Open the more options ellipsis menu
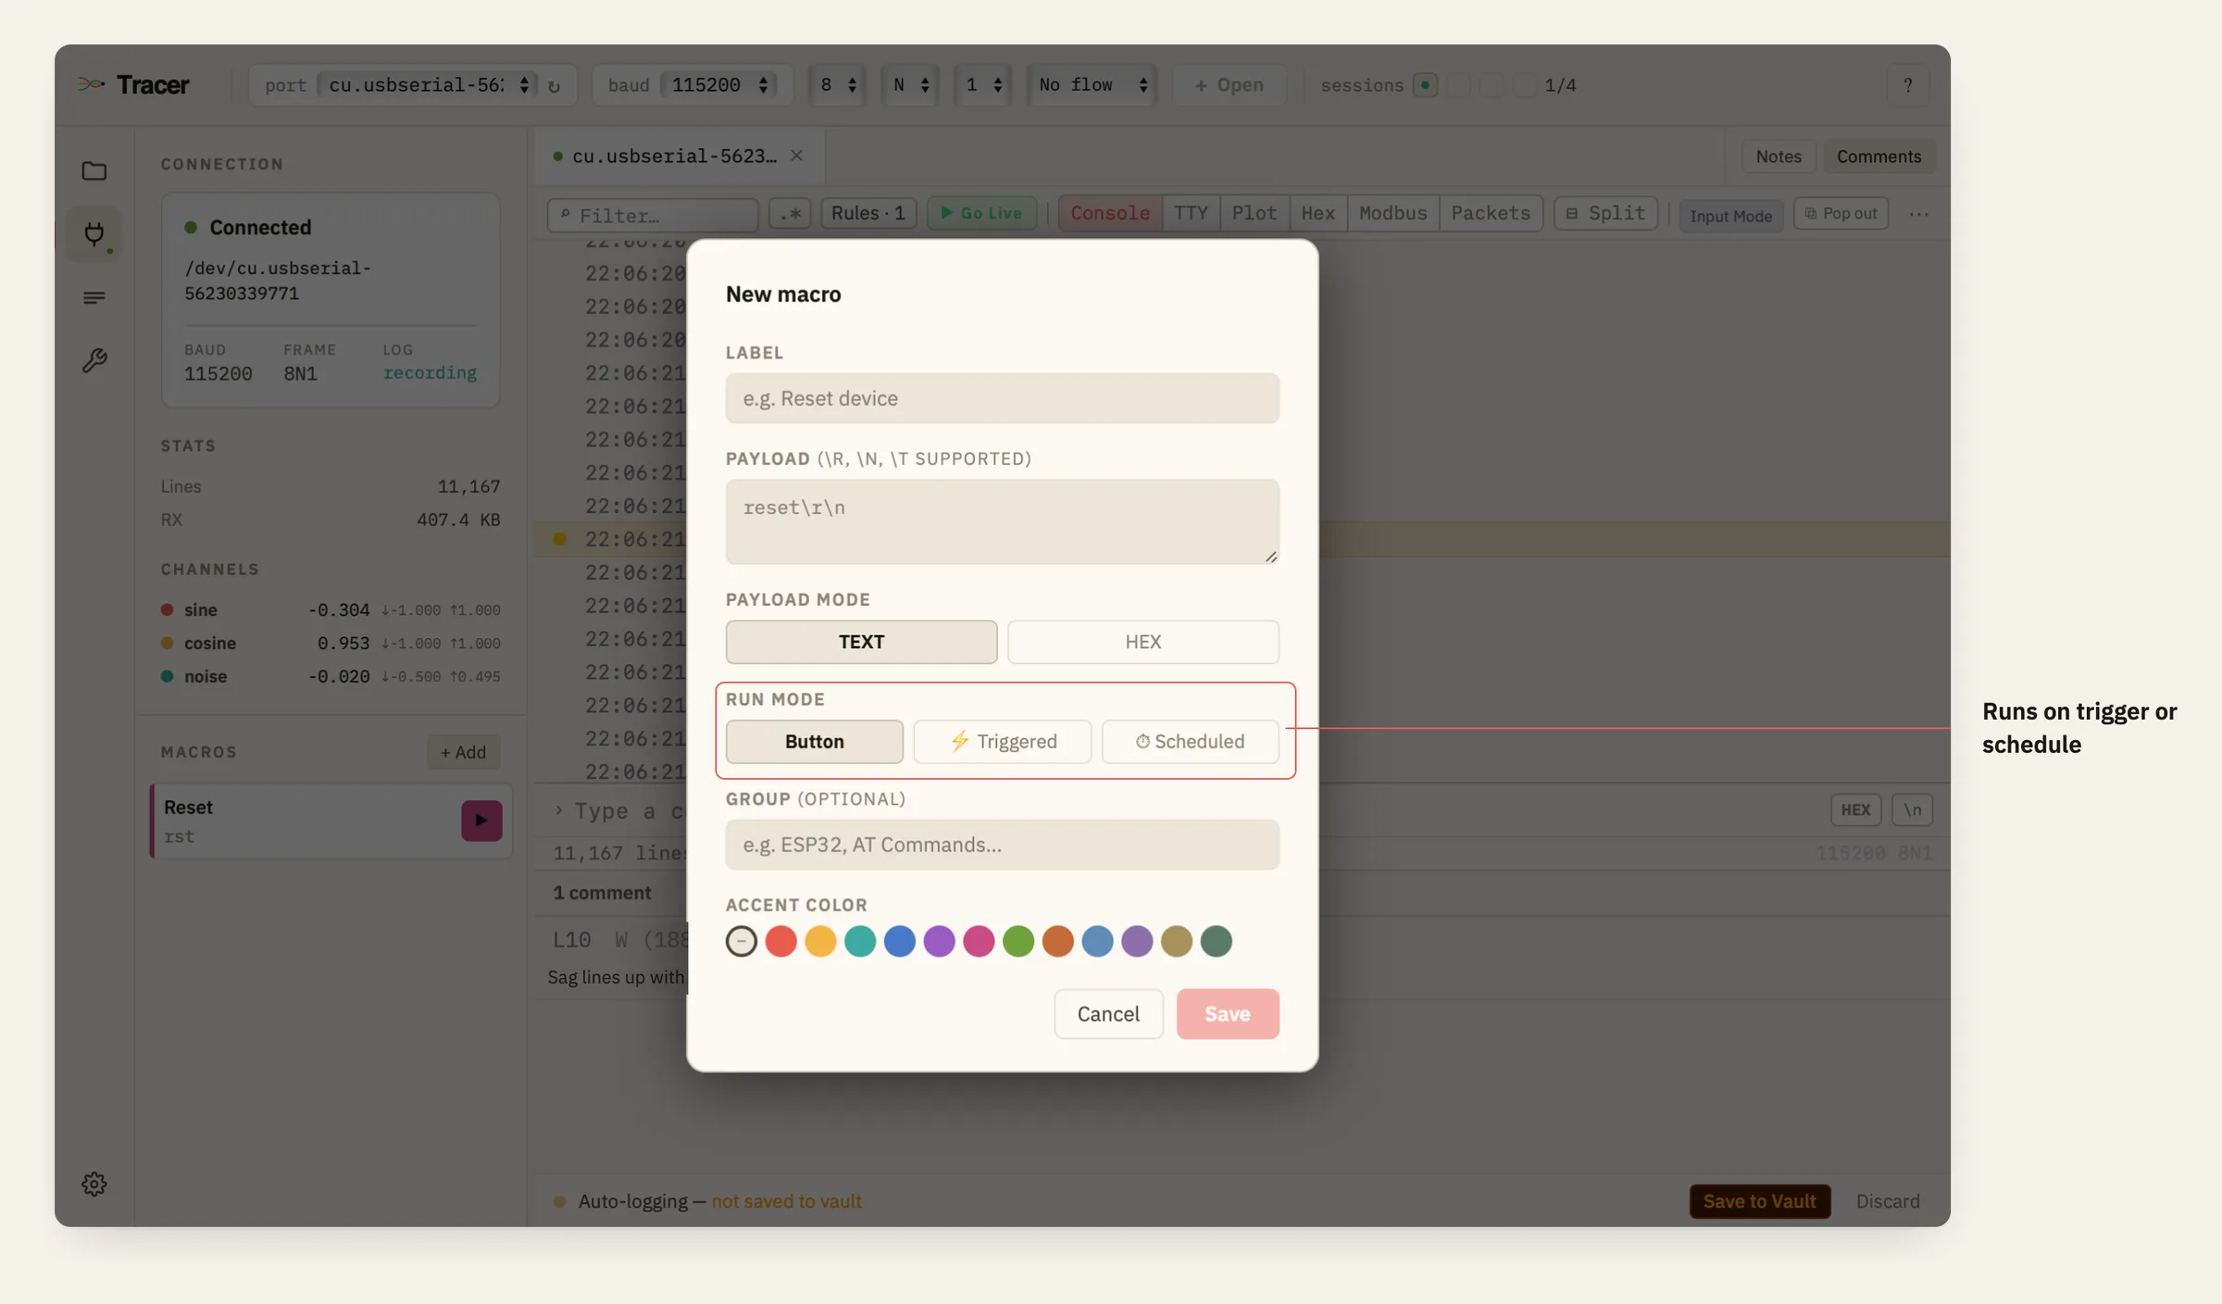Screen dimensions: 2222x1304 (1918, 214)
